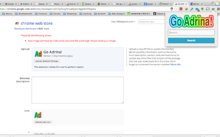Screen dimensions: 220x137
Task: Switch to the javascript tab
Action: (134, 4)
